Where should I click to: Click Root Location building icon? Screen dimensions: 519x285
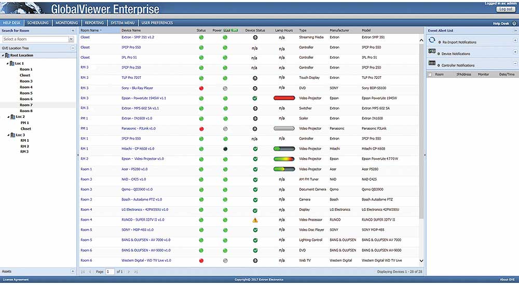[x=7, y=55]
